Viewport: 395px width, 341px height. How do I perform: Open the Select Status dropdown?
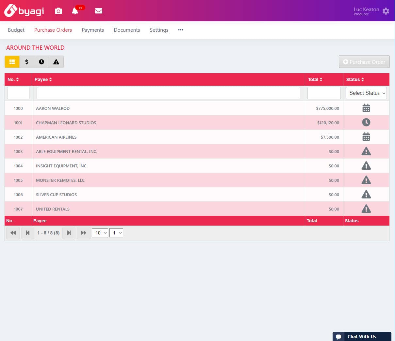pyautogui.click(x=366, y=93)
